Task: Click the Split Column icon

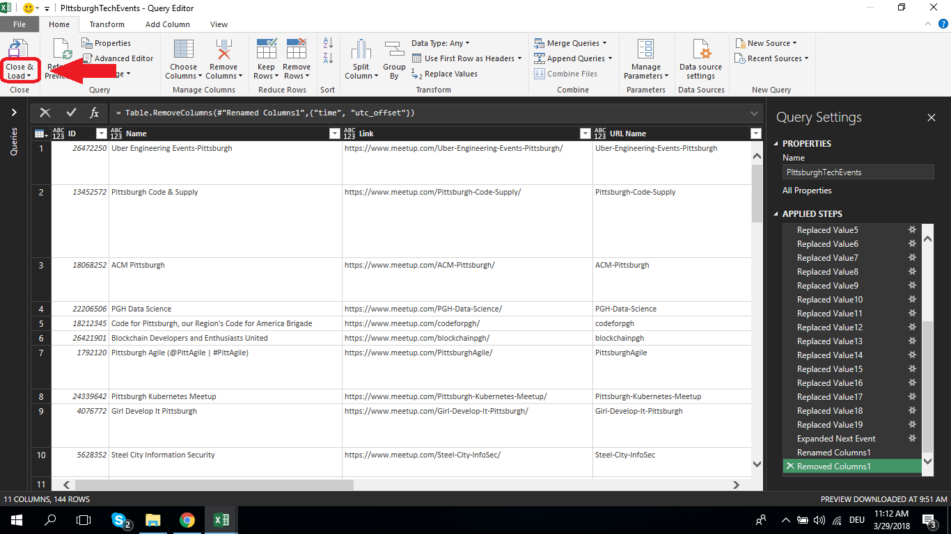Action: [x=361, y=49]
